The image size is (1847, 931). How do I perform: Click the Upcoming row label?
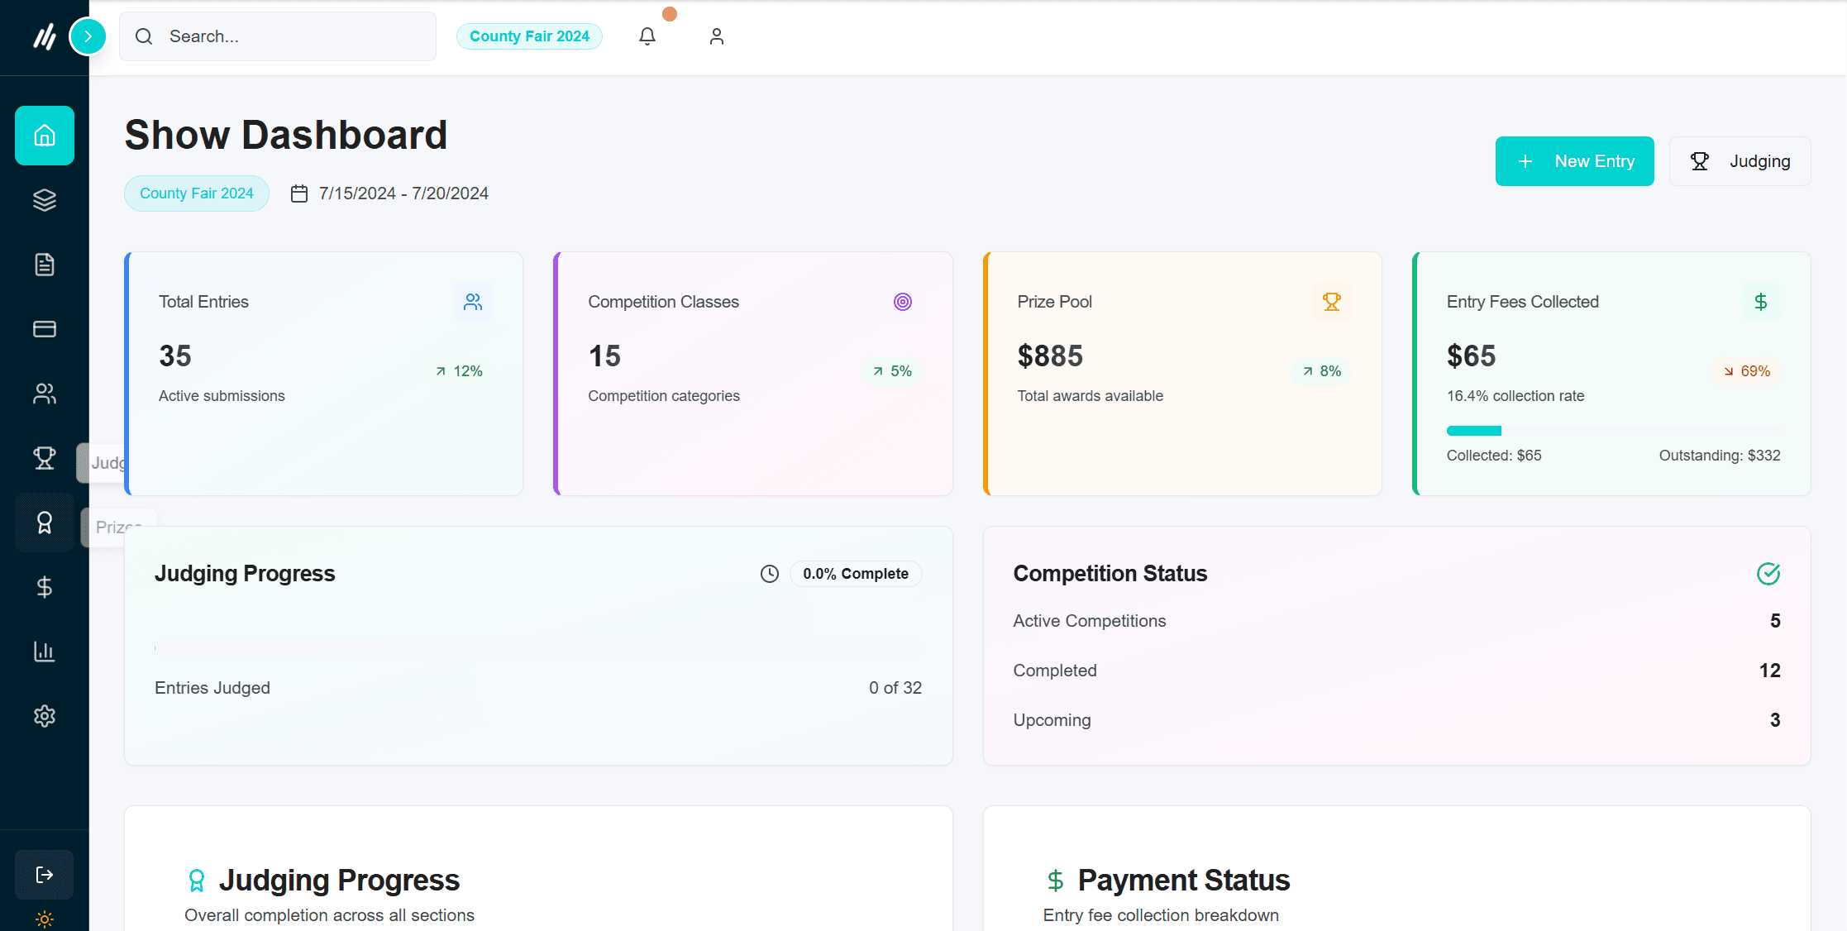pyautogui.click(x=1052, y=720)
